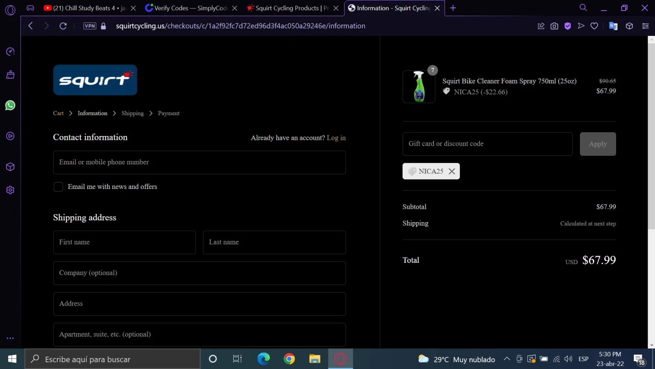Click the Bike Cleaner product thumbnail
Screen dimensions: 655x369
(x=419, y=87)
